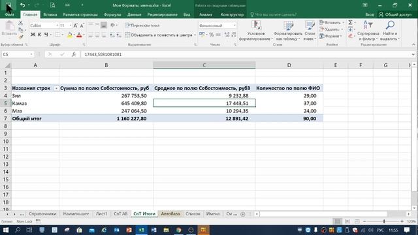418x235 pixels.
Task: Click the Undo arrow in quick access toolbar
Action: coord(22,5)
